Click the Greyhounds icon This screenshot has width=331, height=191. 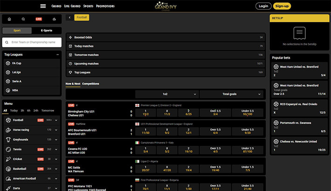(8, 139)
